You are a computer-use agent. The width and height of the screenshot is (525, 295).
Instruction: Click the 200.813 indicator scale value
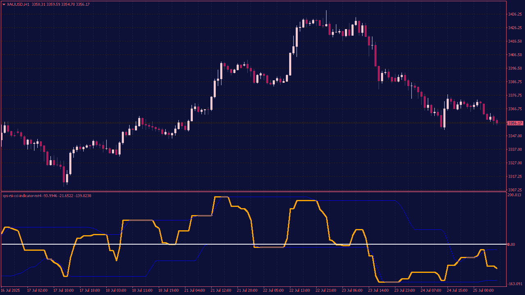point(514,195)
